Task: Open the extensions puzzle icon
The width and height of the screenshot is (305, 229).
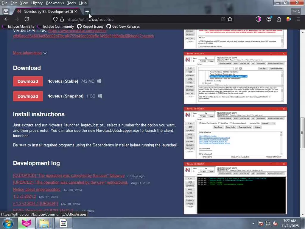Action: [x=279, y=19]
